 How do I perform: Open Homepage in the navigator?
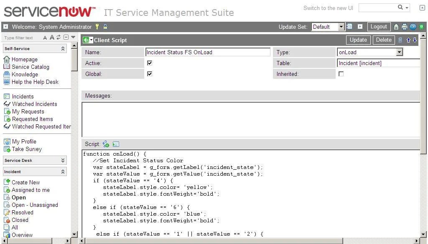tap(25, 59)
